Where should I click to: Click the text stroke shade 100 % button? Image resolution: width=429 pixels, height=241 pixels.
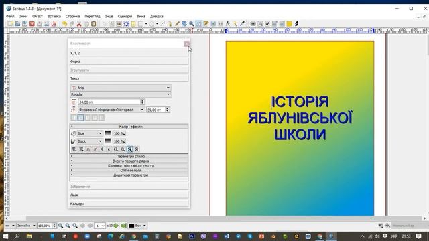tap(119, 133)
